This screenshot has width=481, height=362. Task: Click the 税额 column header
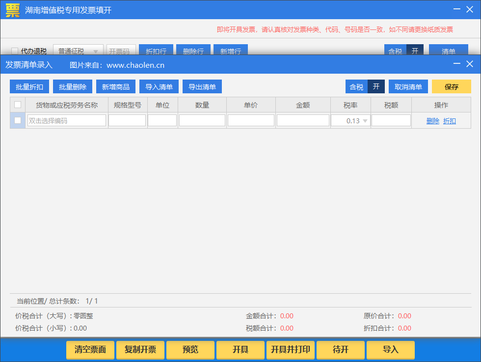pos(391,105)
